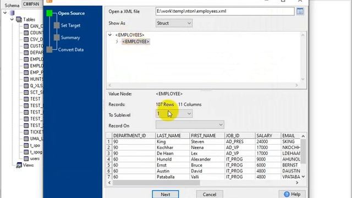The image size is (352, 198).
Task: Click the '24000' salary cell
Action: pyautogui.click(x=268, y=142)
